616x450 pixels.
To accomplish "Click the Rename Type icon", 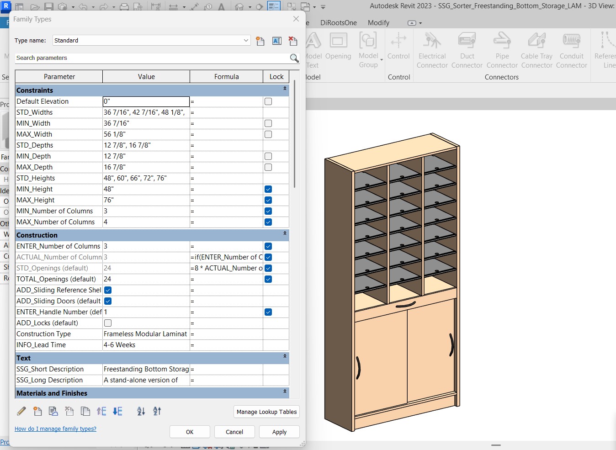I will pos(276,41).
